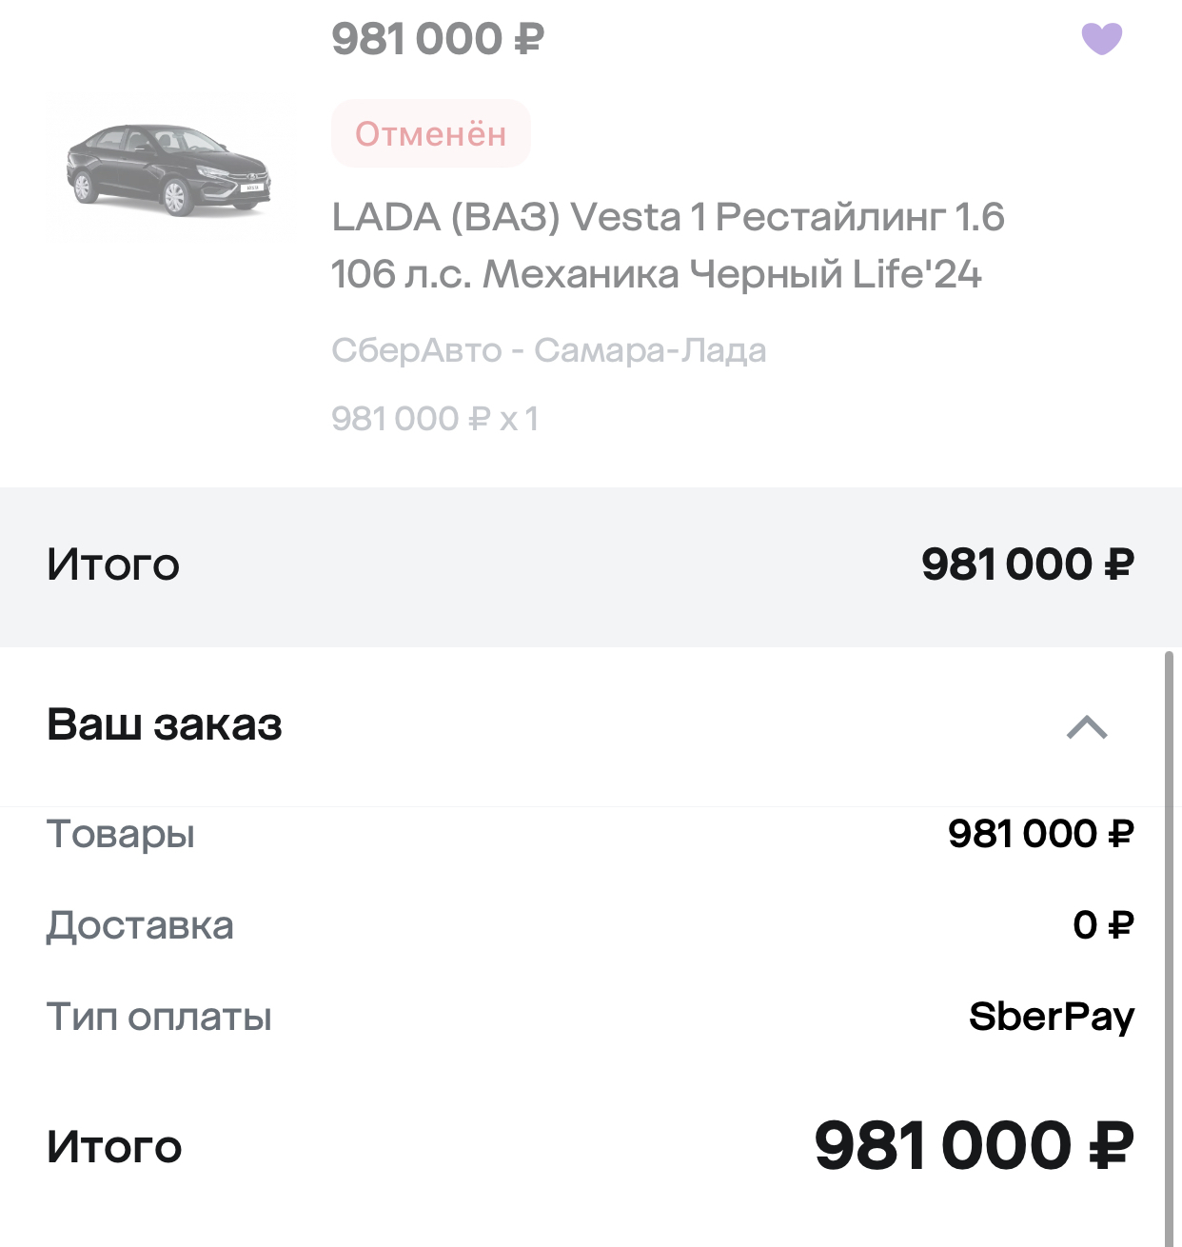Click the grey 981 000 ₽ price heading
The image size is (1182, 1247).
(437, 39)
